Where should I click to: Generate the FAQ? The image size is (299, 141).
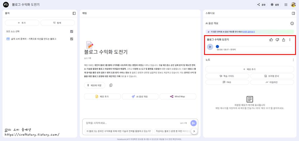click(x=227, y=82)
